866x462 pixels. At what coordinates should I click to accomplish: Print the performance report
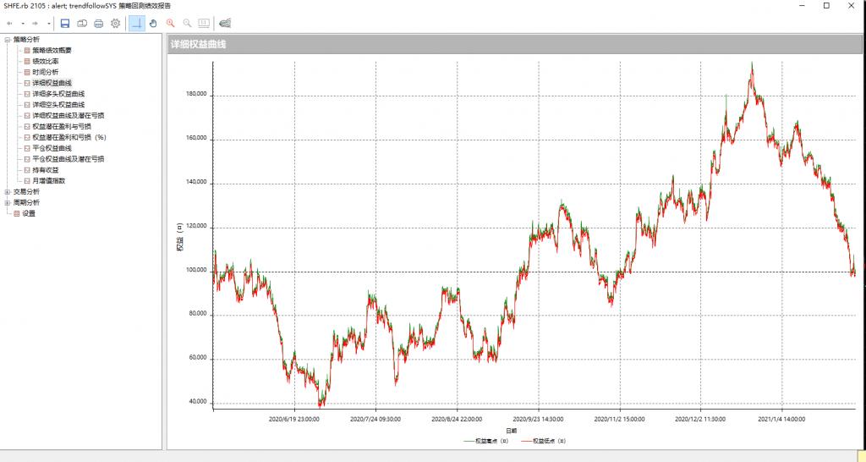click(x=99, y=23)
